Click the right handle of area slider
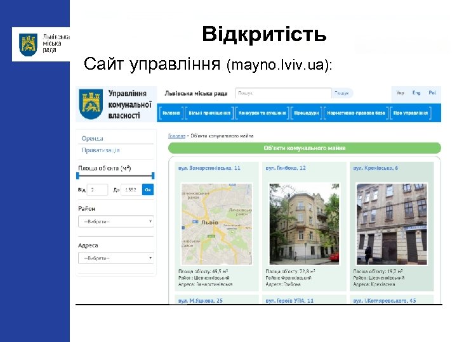This screenshot has width=457, height=342. (x=153, y=175)
